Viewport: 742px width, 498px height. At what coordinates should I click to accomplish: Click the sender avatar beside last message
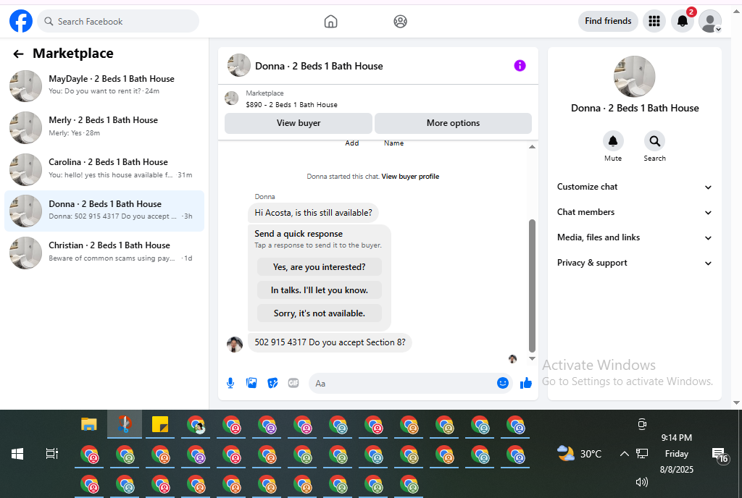tap(235, 345)
